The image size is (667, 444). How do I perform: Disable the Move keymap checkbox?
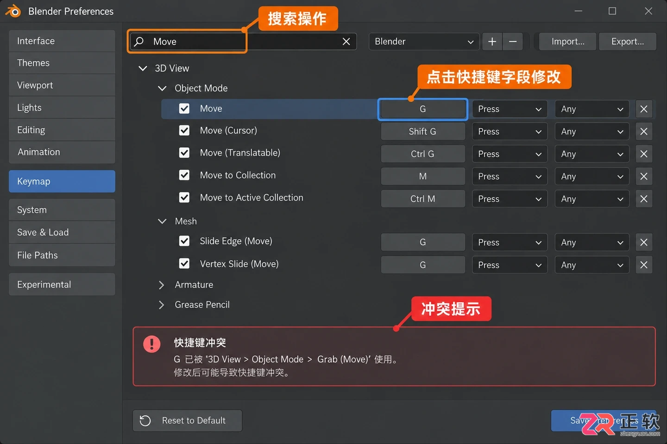[x=184, y=109]
